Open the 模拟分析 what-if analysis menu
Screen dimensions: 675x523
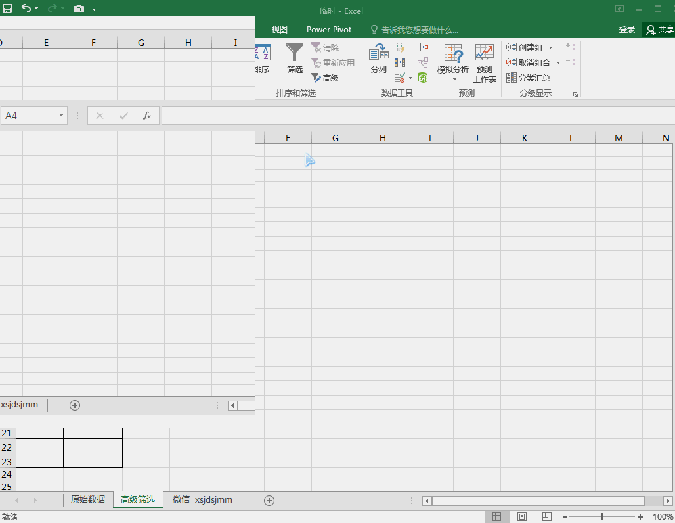[453, 63]
